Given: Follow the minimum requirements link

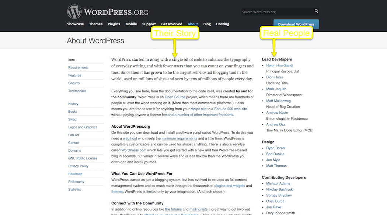Looking at the screenshot, I should tap(179, 138).
